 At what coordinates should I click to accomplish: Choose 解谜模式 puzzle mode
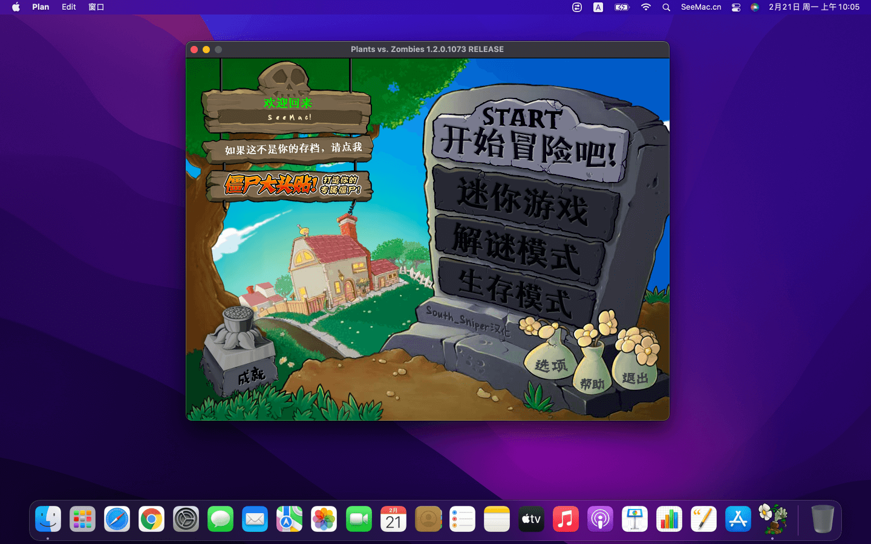click(x=518, y=248)
